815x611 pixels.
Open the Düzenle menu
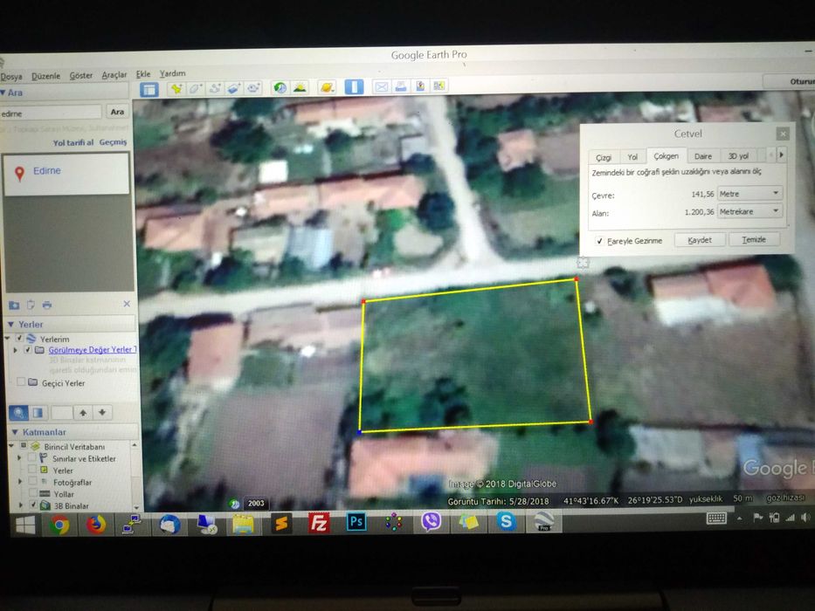click(45, 76)
